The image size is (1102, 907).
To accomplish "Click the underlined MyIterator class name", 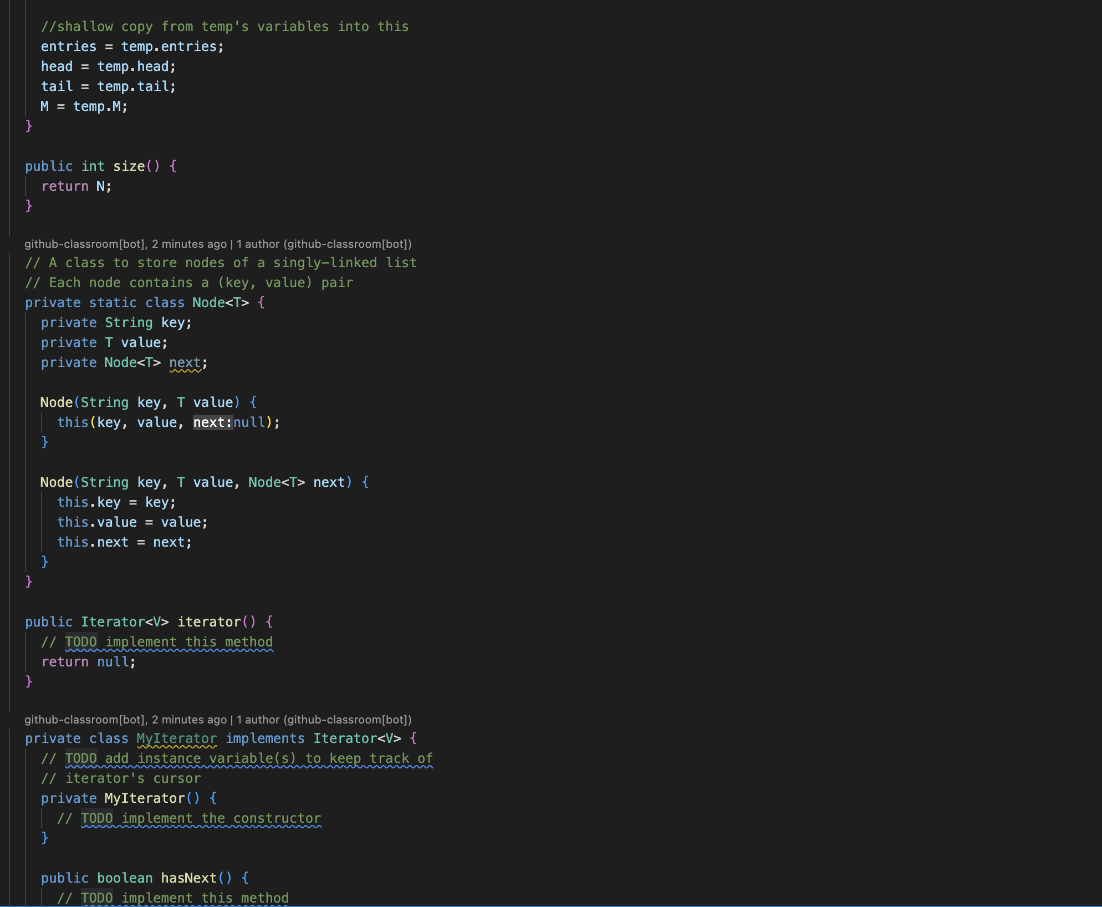I will [176, 738].
